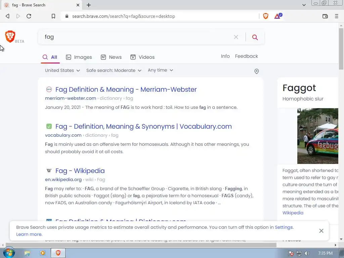This screenshot has width=344, height=258.
Task: Open the Learn more link in notice
Action: click(x=29, y=234)
